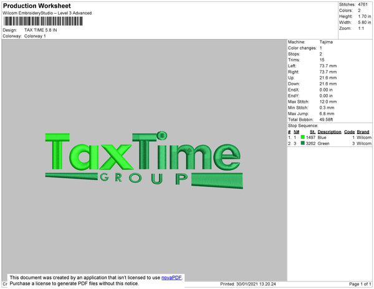
Task: Click the Left value 73.7 mm
Action: [x=328, y=66]
